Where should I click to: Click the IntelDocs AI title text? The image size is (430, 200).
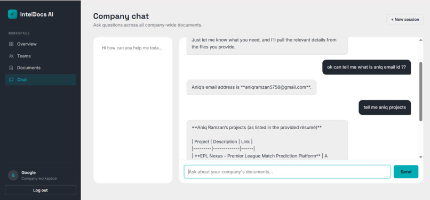(37, 14)
